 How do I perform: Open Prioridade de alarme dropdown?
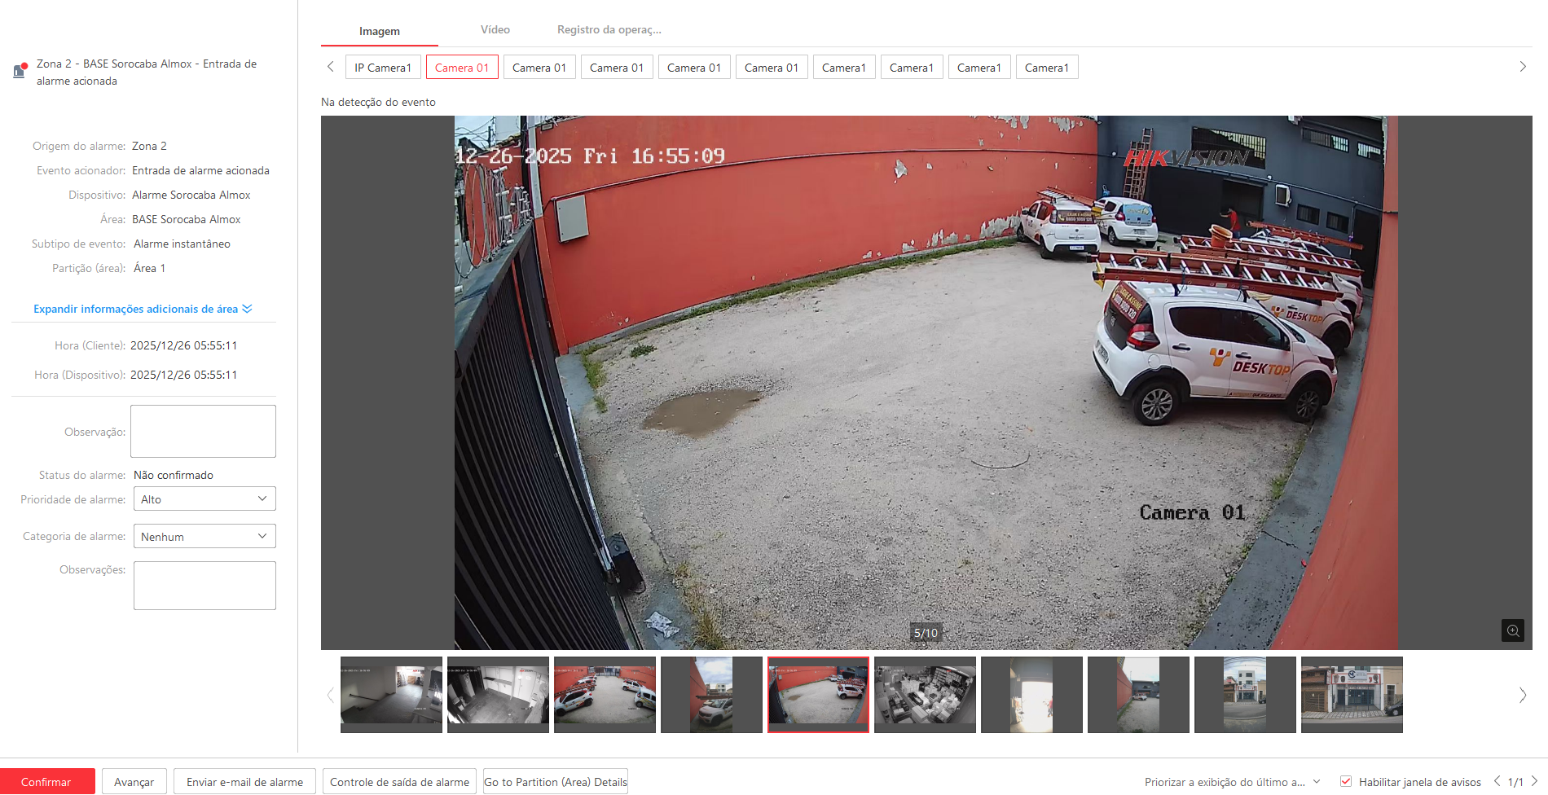pos(204,499)
